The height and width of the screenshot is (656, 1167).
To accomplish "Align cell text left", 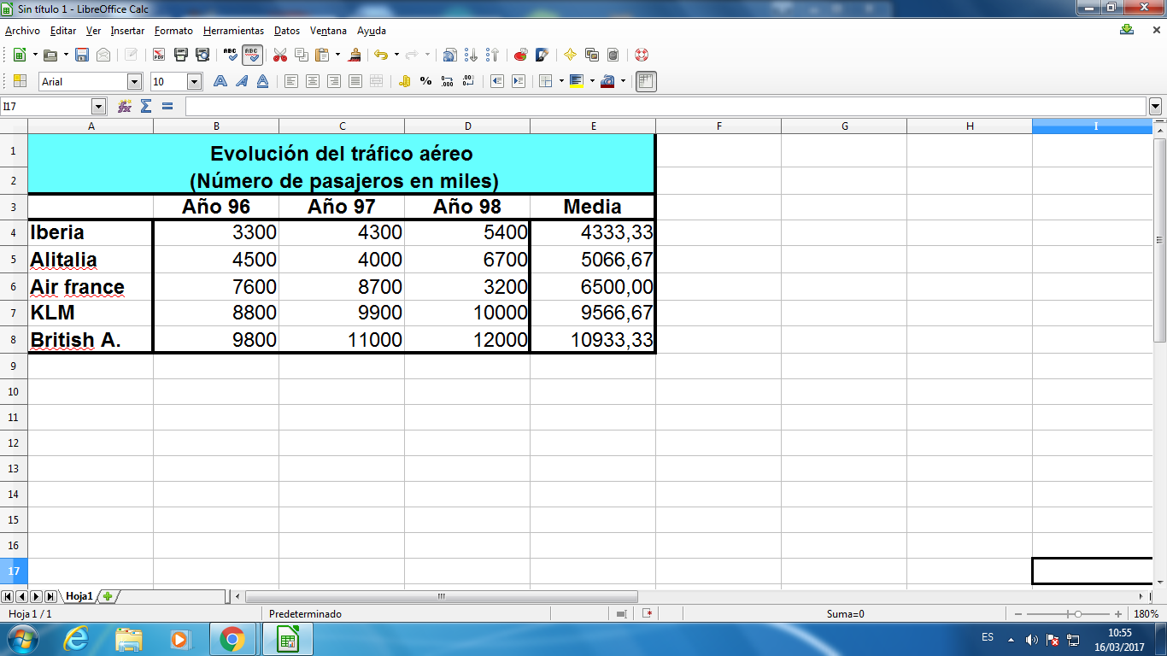I will [x=291, y=81].
